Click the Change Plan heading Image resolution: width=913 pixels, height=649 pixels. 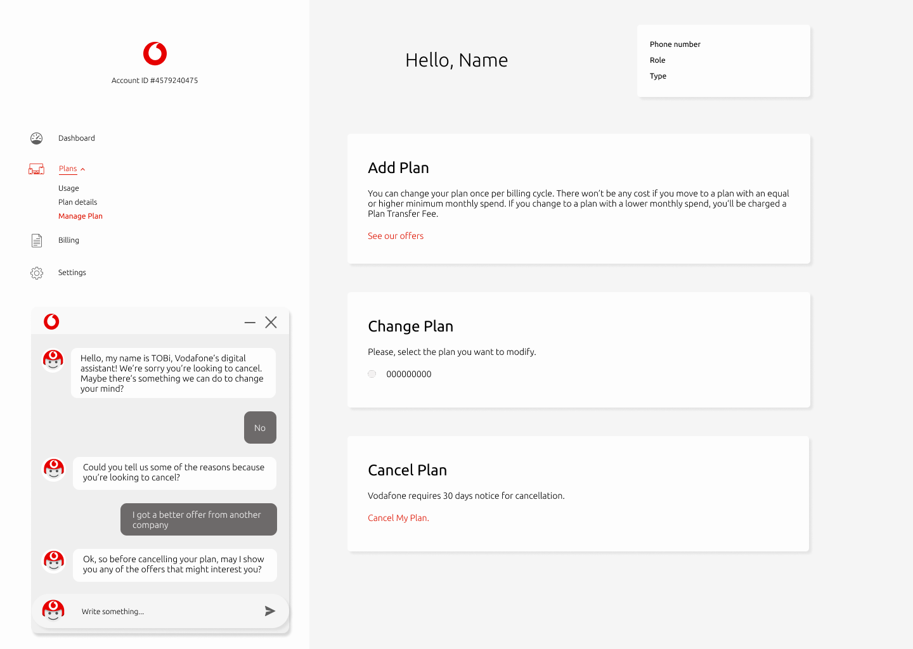410,326
